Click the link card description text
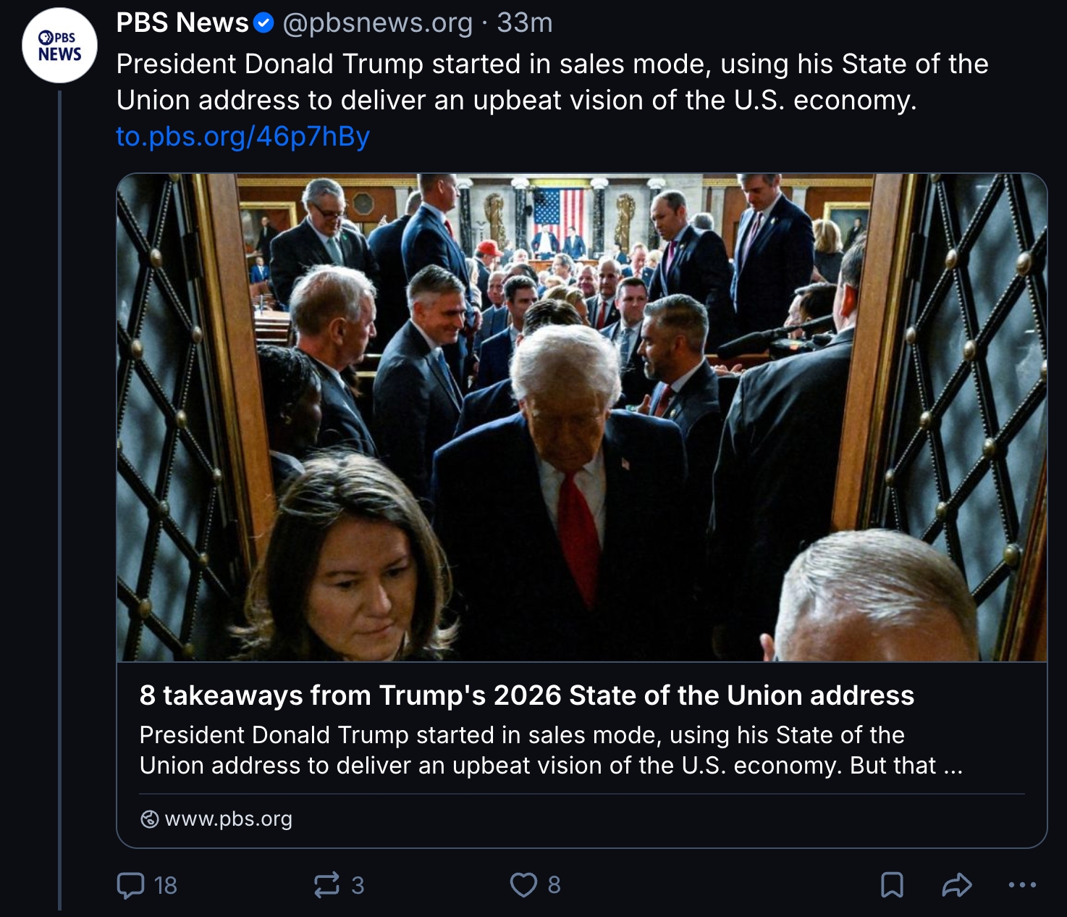 click(550, 750)
